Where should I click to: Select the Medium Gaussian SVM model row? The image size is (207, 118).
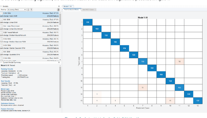pyautogui.click(x=29, y=40)
